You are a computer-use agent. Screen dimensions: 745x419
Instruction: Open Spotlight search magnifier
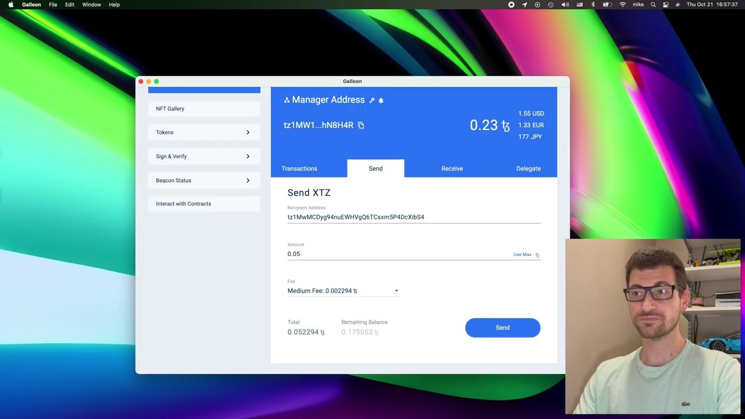[x=653, y=5]
